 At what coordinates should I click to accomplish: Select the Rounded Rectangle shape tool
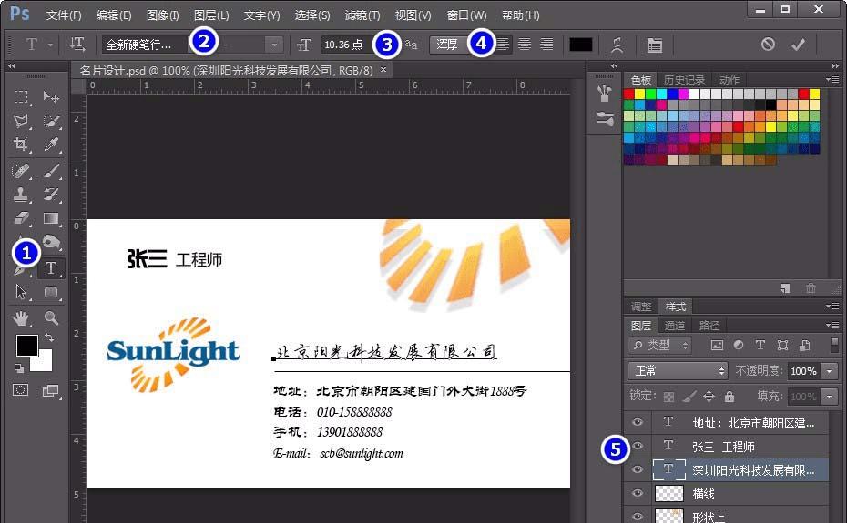(x=51, y=292)
